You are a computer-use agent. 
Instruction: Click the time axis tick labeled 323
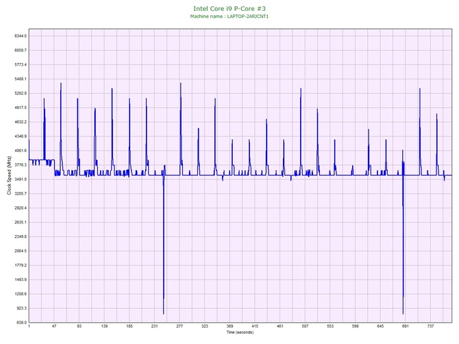pyautogui.click(x=205, y=326)
